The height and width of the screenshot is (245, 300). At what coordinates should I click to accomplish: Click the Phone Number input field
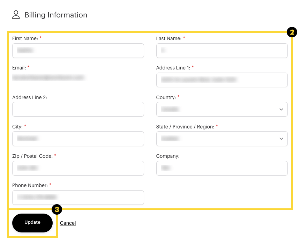(x=78, y=198)
